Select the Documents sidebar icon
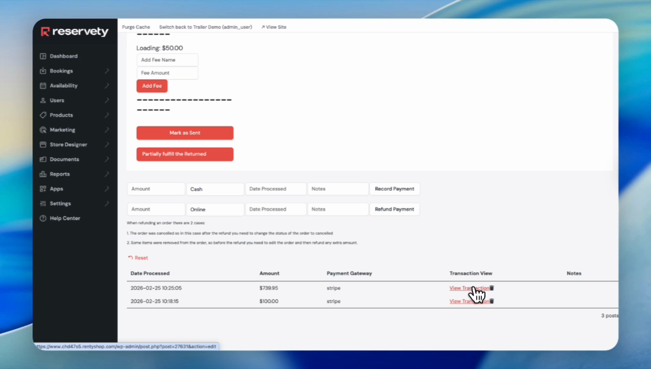The height and width of the screenshot is (369, 651). click(x=43, y=159)
